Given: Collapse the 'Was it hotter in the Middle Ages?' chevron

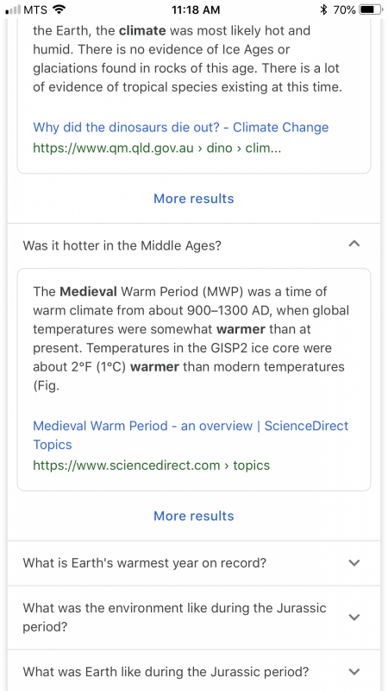Looking at the screenshot, I should [354, 244].
